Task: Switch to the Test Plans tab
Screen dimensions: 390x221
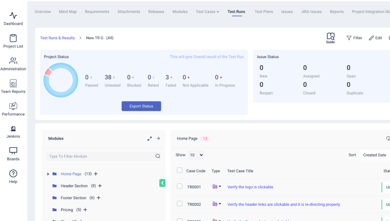Action: click(264, 12)
